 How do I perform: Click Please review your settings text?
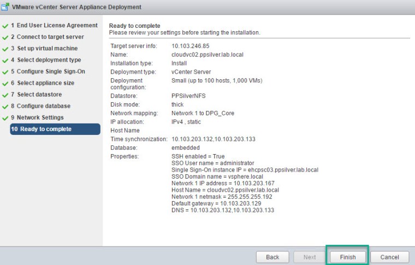(x=185, y=33)
